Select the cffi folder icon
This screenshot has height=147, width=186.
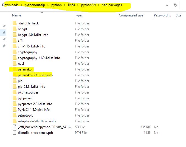click(x=15, y=41)
